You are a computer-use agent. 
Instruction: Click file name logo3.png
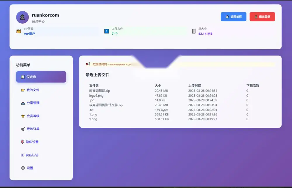pyautogui.click(x=96, y=96)
